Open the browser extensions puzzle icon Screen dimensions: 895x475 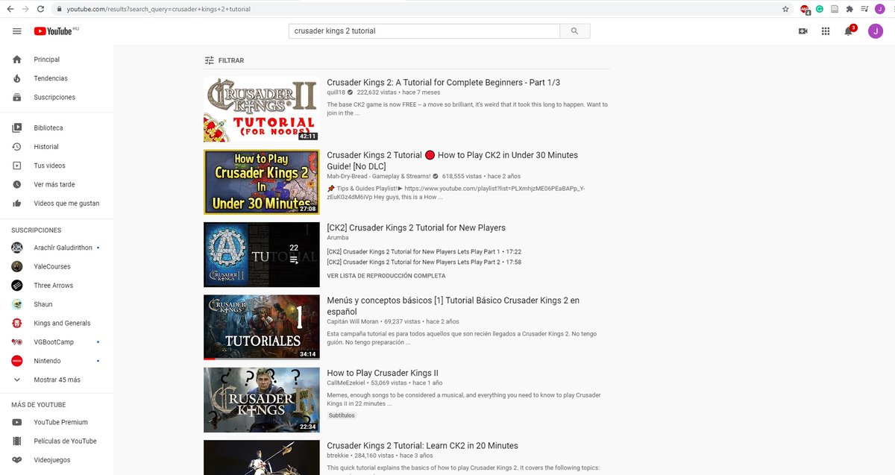click(x=849, y=9)
